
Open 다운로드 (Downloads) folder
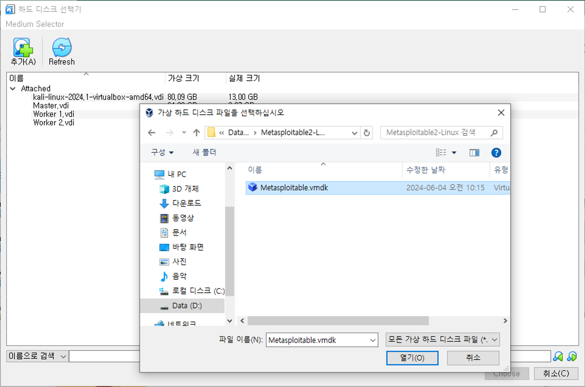180,203
